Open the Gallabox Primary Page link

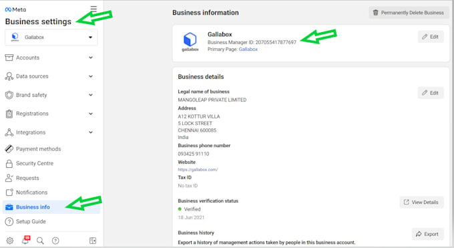pyautogui.click(x=248, y=49)
